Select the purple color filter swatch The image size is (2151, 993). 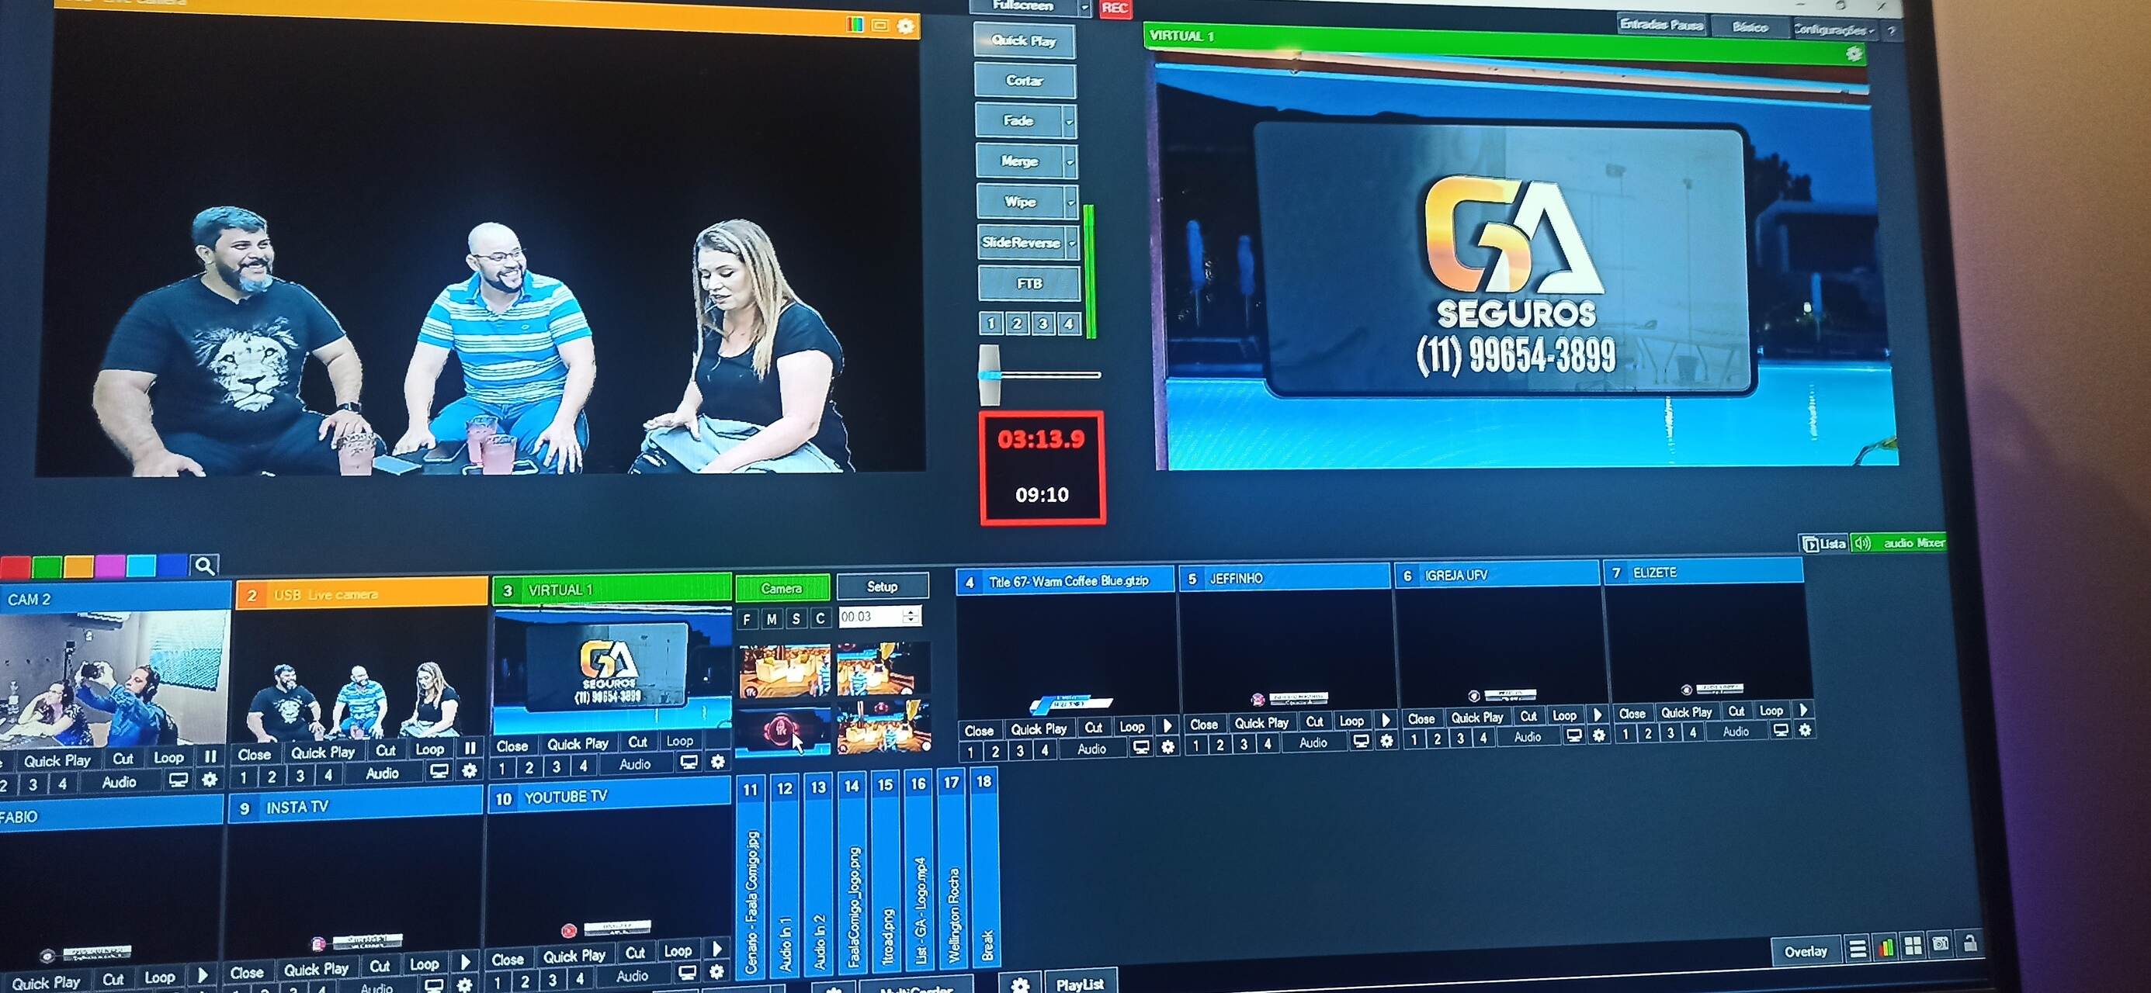pyautogui.click(x=110, y=566)
